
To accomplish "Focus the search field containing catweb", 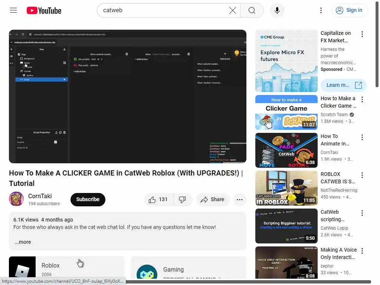I will [x=165, y=10].
